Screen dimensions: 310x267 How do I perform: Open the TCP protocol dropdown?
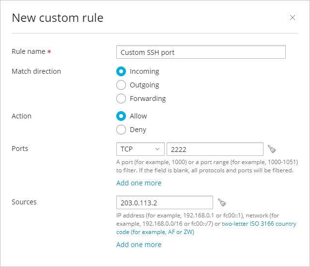point(140,149)
